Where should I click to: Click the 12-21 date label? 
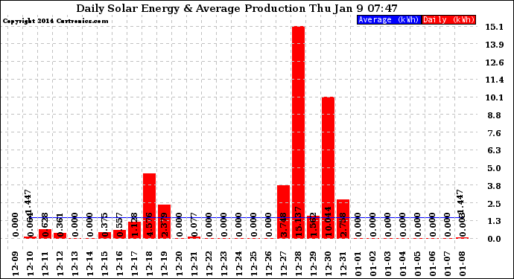(194, 264)
